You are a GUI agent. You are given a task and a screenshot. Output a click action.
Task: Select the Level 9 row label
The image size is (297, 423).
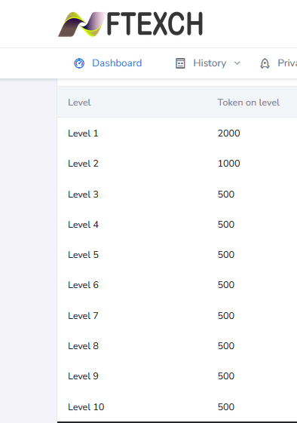tap(83, 376)
